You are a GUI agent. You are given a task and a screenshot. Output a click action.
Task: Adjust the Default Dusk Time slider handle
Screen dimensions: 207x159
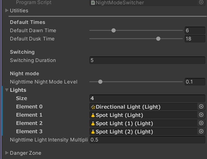pyautogui.click(x=158, y=39)
